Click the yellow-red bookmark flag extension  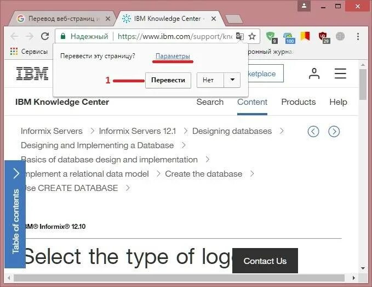(305, 36)
